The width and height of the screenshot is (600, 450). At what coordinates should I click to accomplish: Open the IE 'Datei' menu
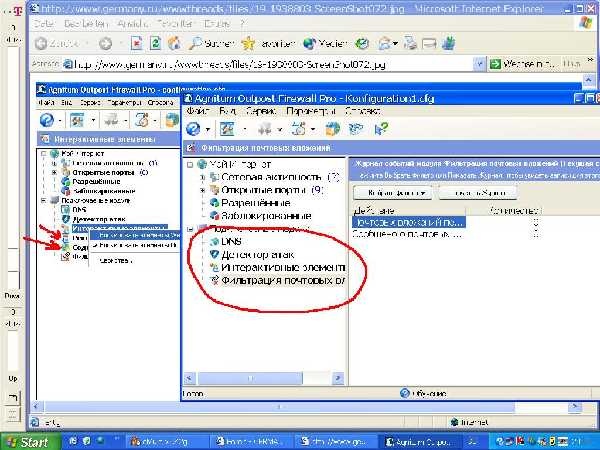coord(45,23)
